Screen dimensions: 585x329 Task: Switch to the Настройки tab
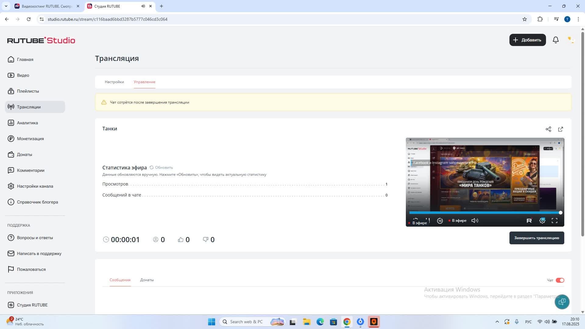[x=114, y=82]
